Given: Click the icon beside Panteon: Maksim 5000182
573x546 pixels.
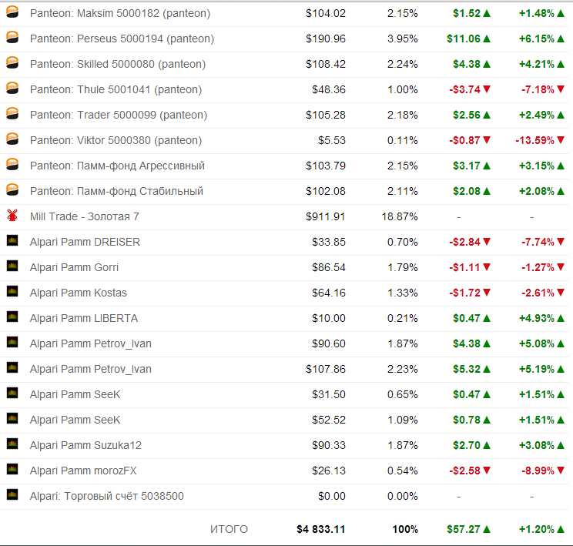Looking at the screenshot, I should click(x=12, y=12).
